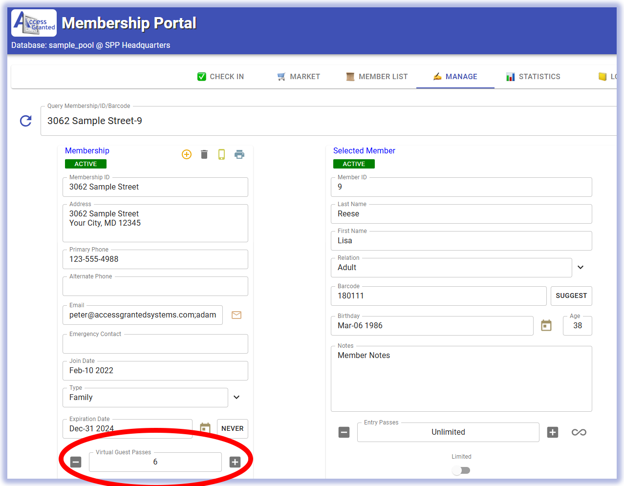Toggle the Limited switch
Screen dimensions: 624x486
461,470
